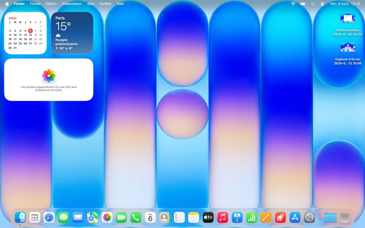Viewport: 365px width, 228px height.
Task: Select March 6 in the calendar widget
Action: [x=31, y=31]
